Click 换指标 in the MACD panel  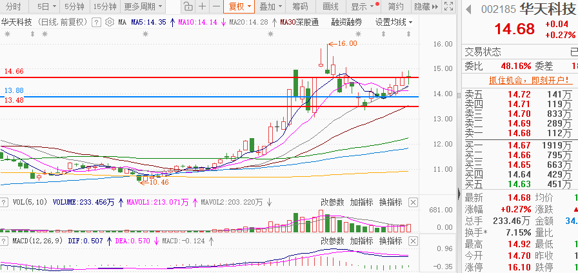pyautogui.click(x=390, y=241)
